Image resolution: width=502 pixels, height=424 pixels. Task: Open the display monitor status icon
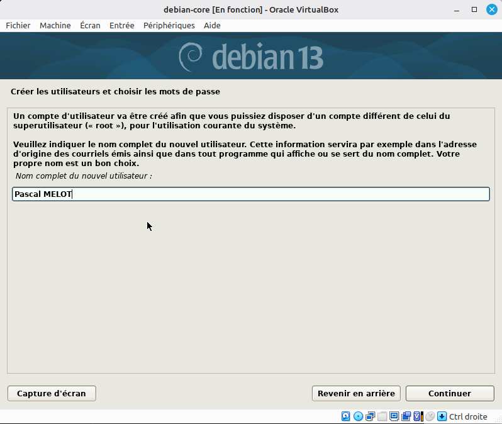pos(394,416)
